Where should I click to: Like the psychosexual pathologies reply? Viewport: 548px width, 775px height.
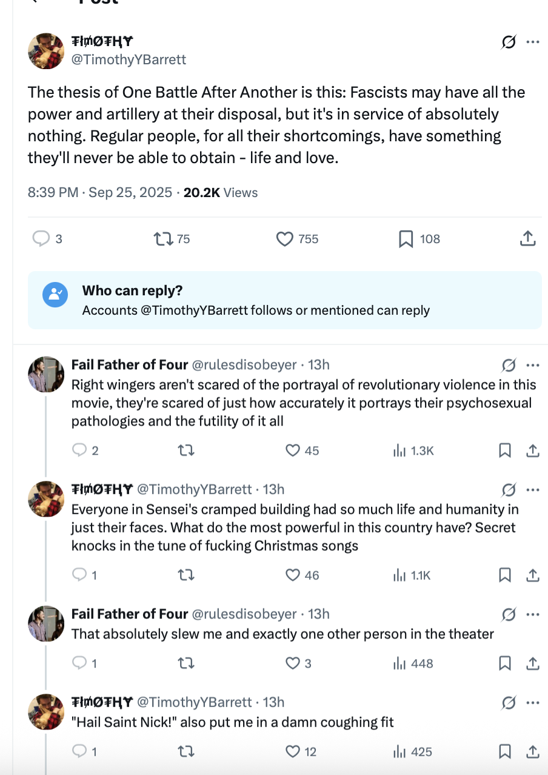pyautogui.click(x=293, y=451)
